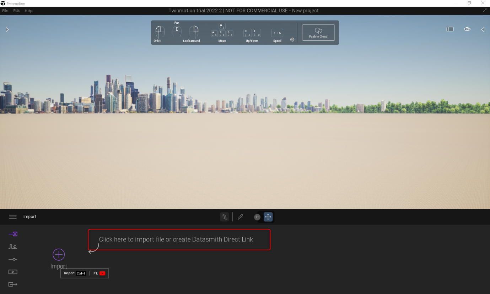Open the Export icon in sidebar
Screen dimensions: 490x294
point(13,284)
